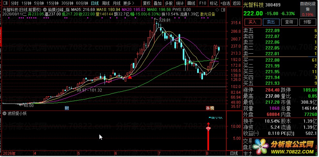Click the PE(动) value 502.1
This screenshot has width=319, height=157.
pyautogui.click(x=312, y=134)
